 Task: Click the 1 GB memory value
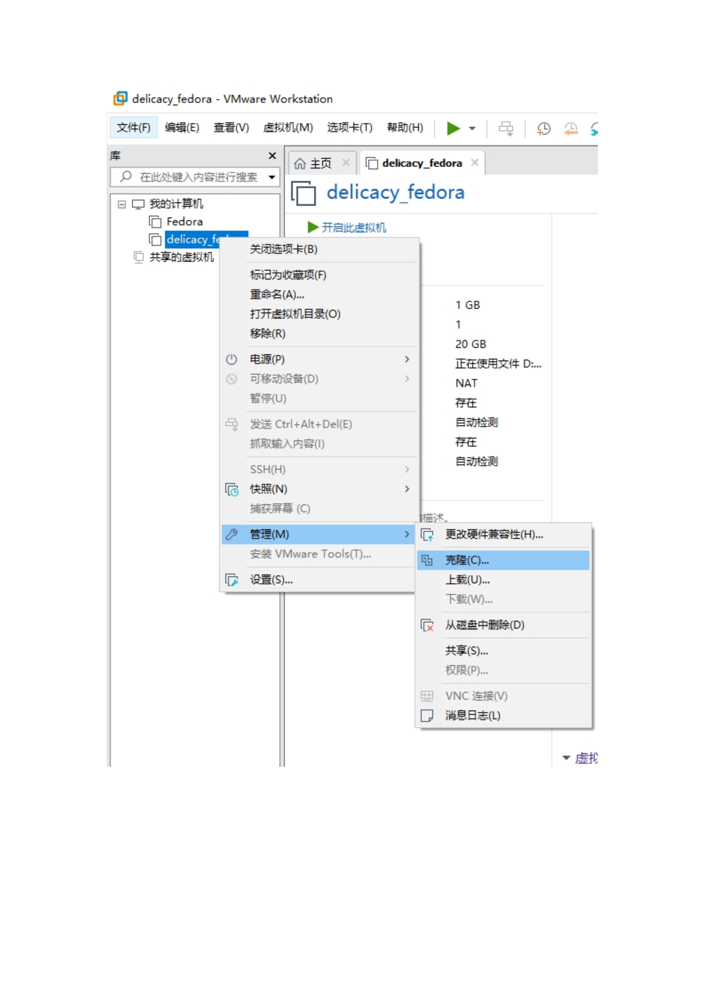click(x=468, y=305)
